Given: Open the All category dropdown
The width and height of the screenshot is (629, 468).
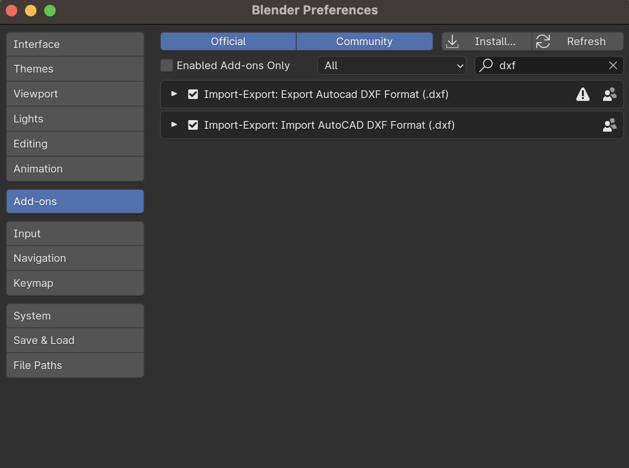Looking at the screenshot, I should pyautogui.click(x=392, y=65).
